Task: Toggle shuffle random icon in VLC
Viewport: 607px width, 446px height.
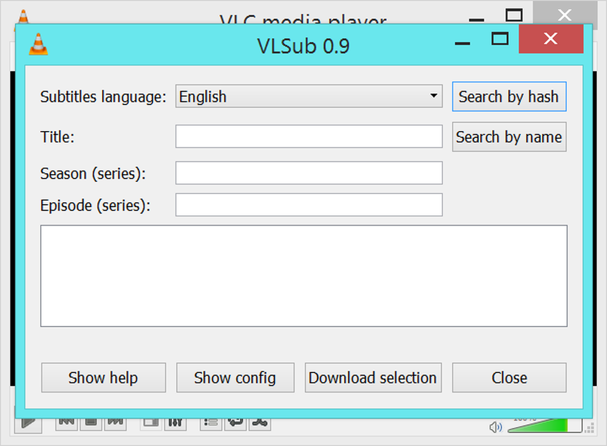Action: pyautogui.click(x=260, y=424)
